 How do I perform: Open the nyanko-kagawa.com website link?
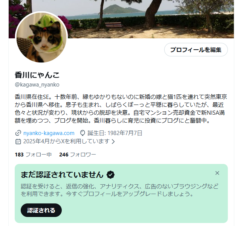coord(49,133)
